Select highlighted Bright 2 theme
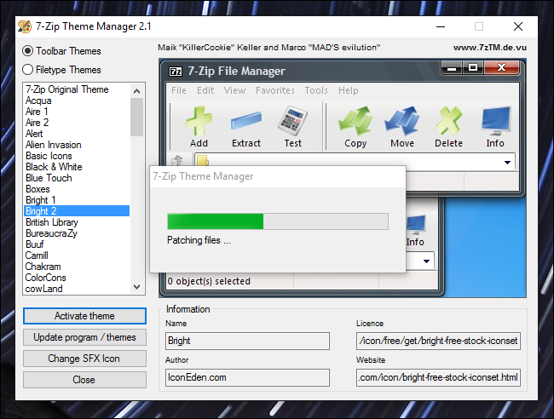This screenshot has width=554, height=419. click(x=77, y=211)
